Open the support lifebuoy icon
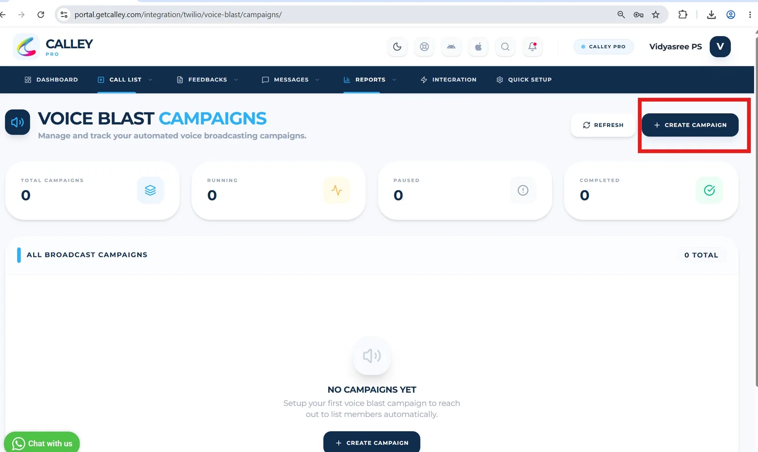This screenshot has width=758, height=452. [424, 46]
